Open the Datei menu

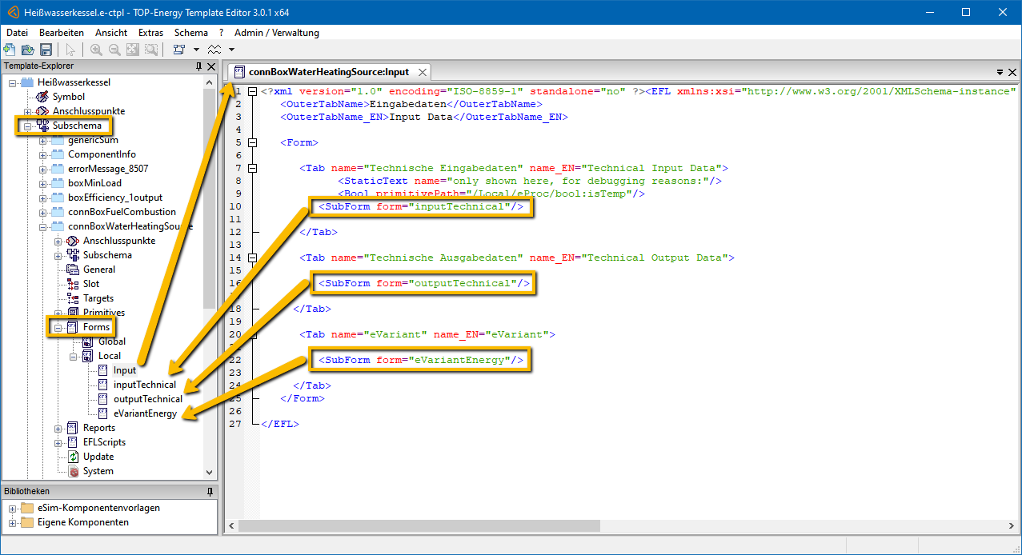coord(17,33)
